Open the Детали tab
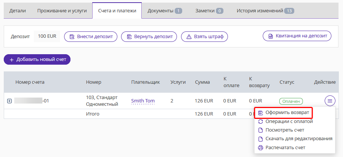The image size is (343, 157). click(18, 11)
